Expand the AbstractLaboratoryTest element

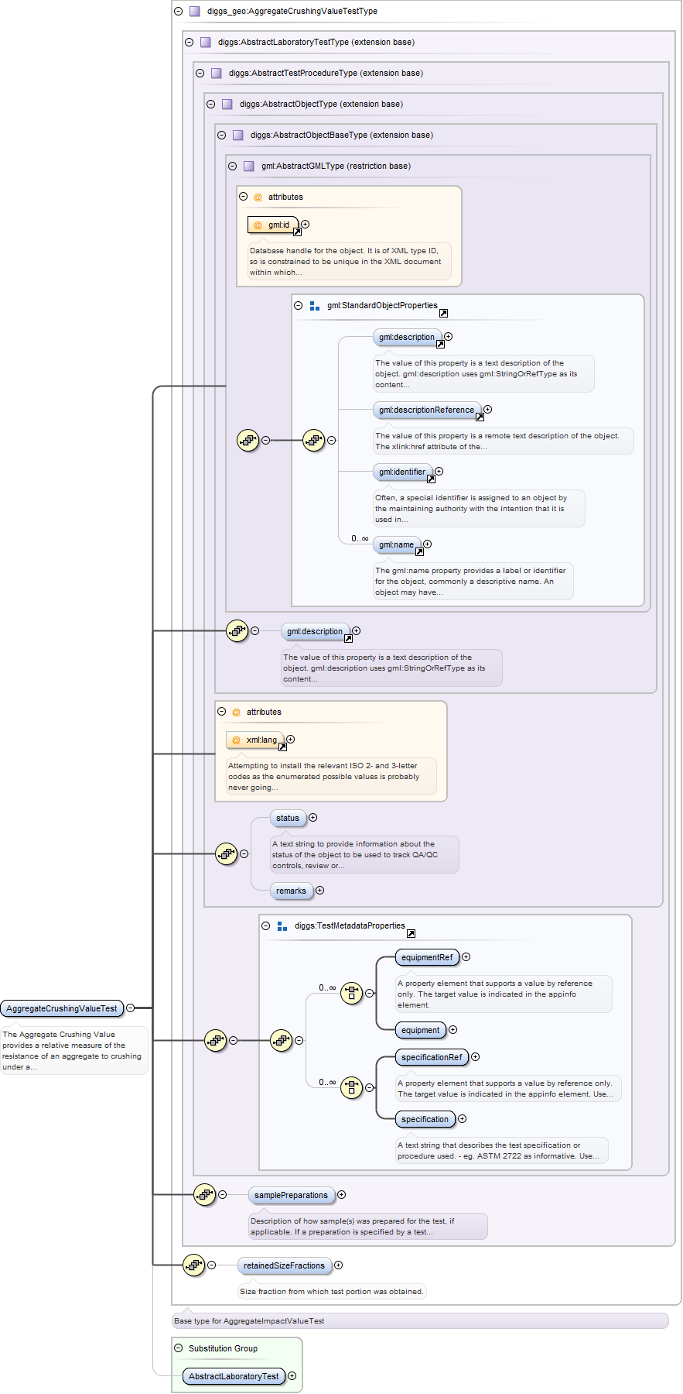click(292, 1376)
